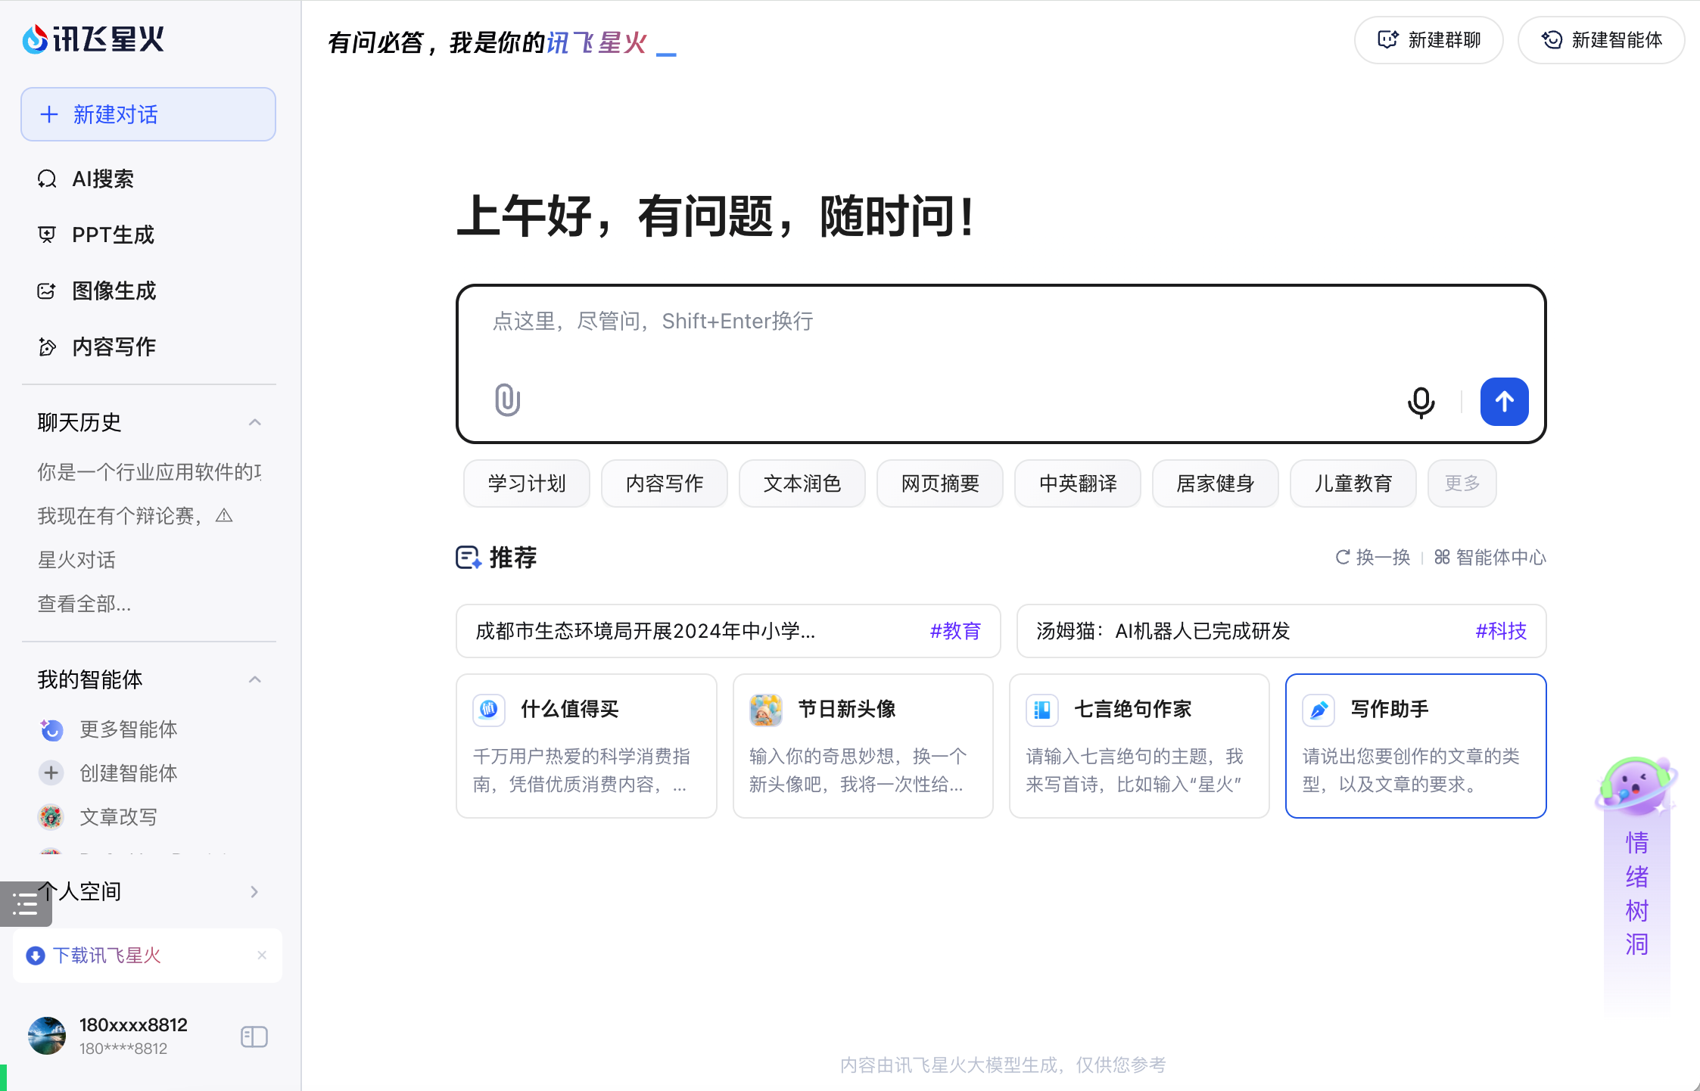Click the microphone voice input icon

coord(1421,403)
